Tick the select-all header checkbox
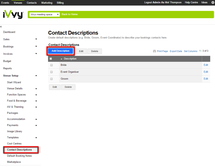 pos(51,59)
